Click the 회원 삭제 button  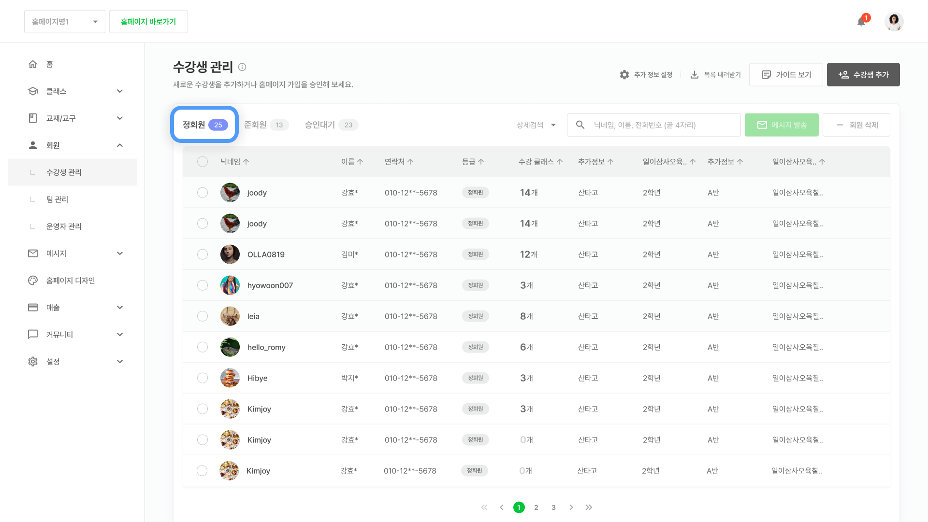[856, 125]
